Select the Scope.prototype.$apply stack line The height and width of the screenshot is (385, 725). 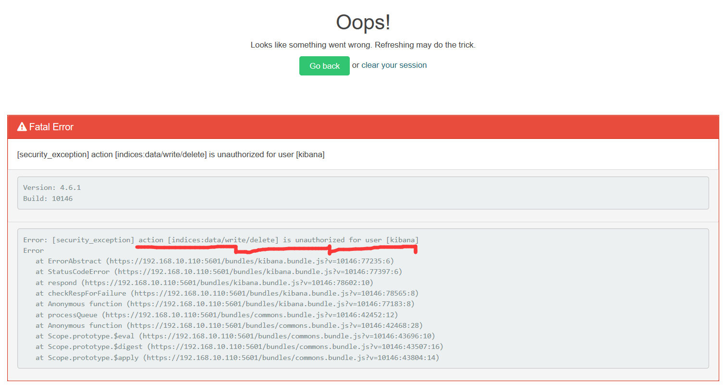(x=237, y=358)
